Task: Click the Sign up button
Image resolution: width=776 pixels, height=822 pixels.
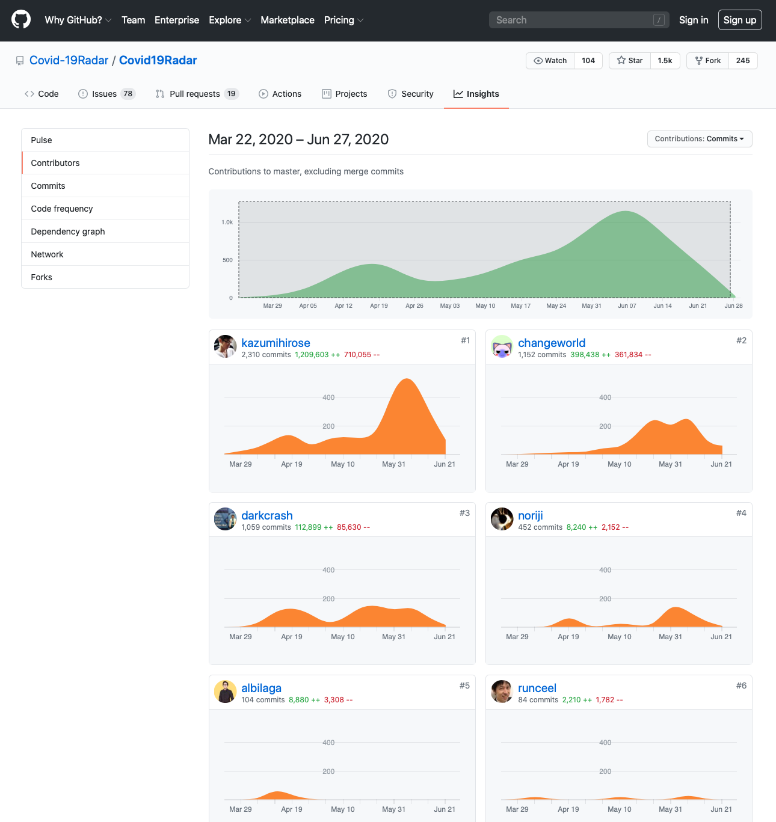Action: tap(740, 20)
